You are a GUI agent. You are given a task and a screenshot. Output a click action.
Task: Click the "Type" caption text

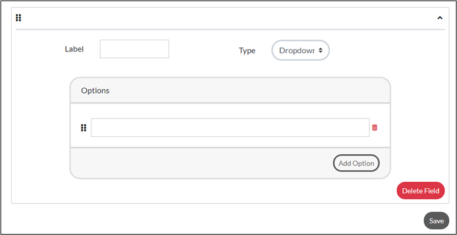(247, 50)
